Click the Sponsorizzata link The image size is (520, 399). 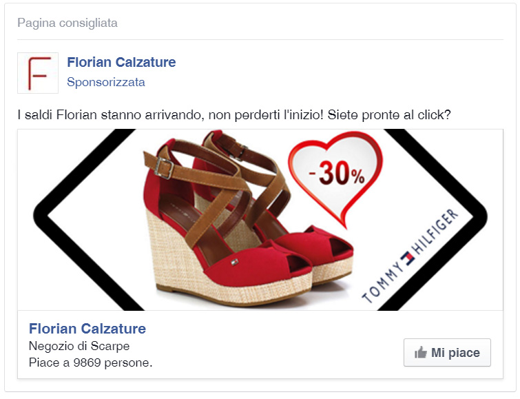[106, 82]
